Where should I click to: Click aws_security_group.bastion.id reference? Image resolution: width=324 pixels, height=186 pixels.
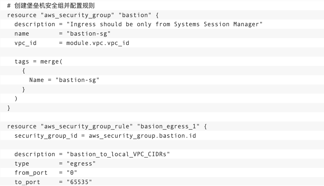[x=142, y=136]
